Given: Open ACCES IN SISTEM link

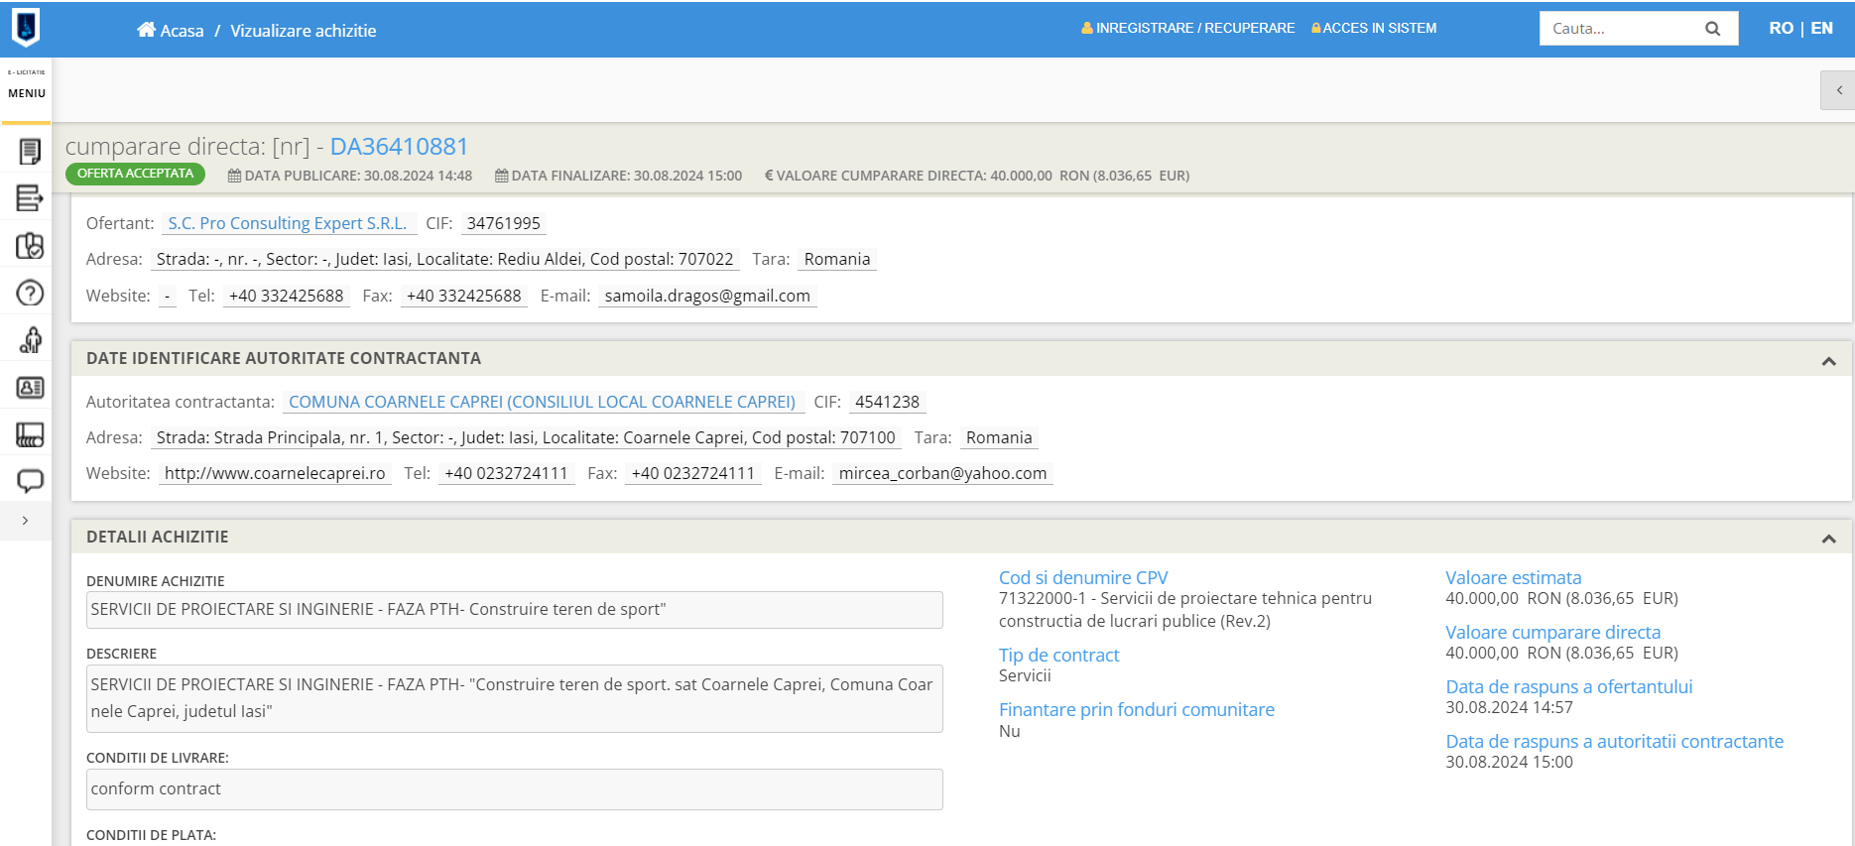Looking at the screenshot, I should (1374, 28).
